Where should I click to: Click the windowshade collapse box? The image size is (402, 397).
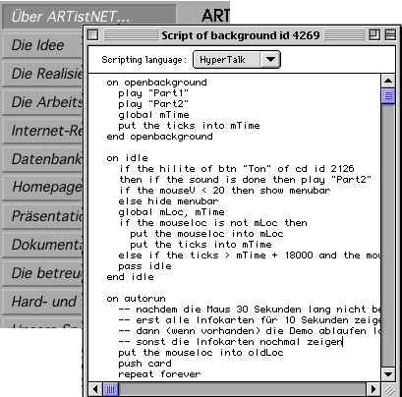[390, 34]
